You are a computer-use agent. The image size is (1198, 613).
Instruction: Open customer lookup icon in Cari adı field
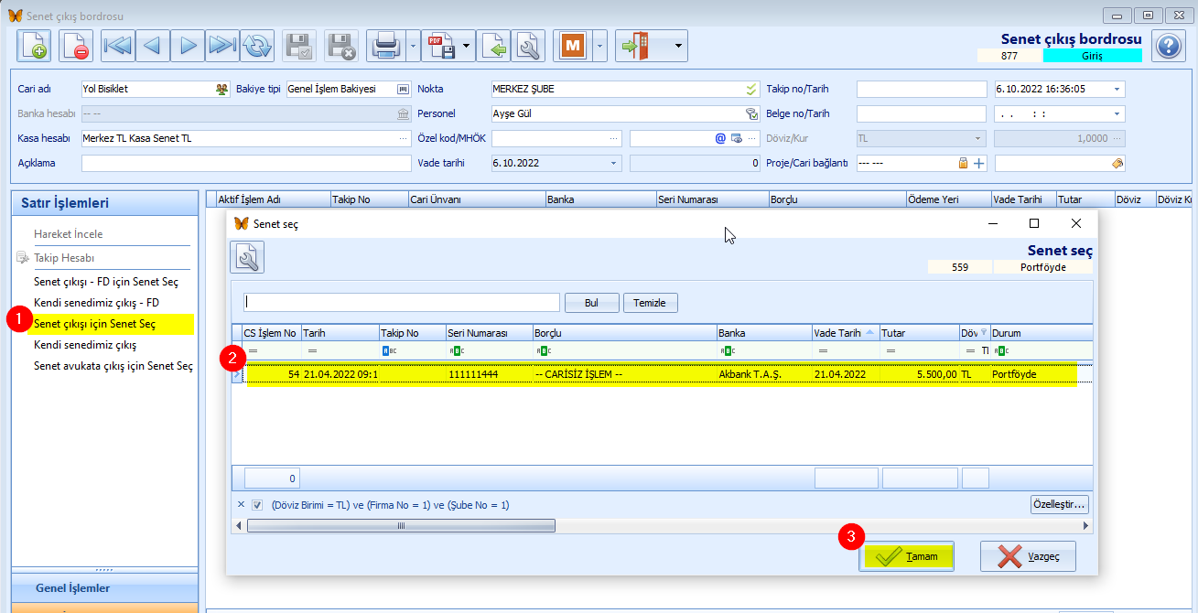[221, 89]
